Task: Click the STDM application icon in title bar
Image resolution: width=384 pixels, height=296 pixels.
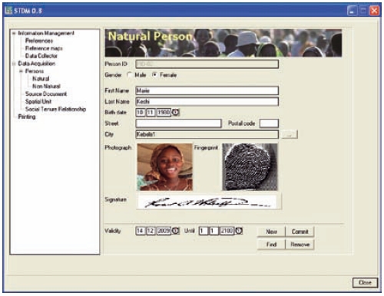Action: coord(8,11)
